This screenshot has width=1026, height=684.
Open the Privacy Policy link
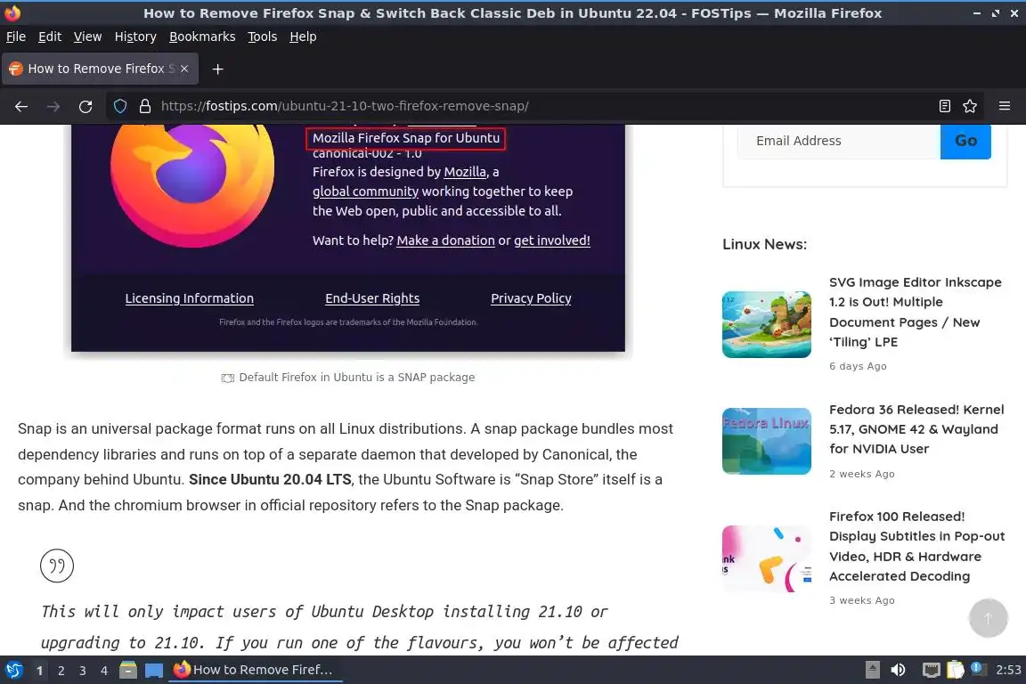[x=531, y=297]
